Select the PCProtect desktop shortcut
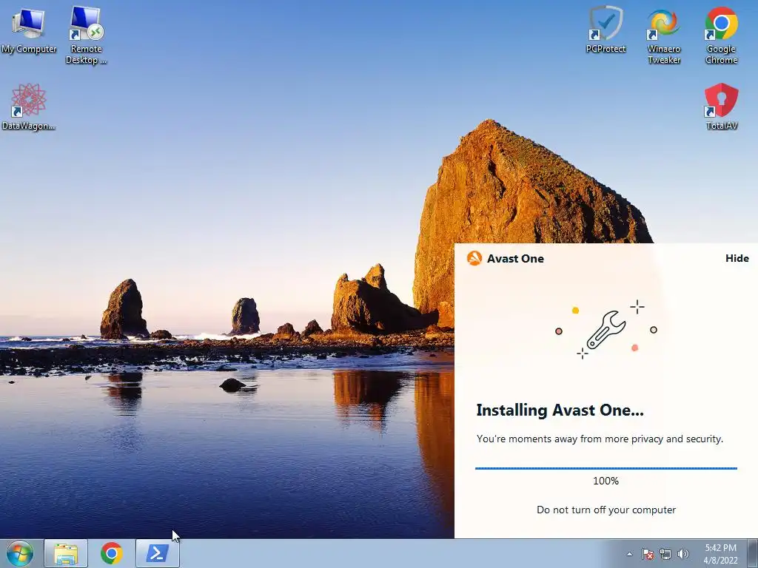Viewport: 758px width, 568px height. coord(606,30)
